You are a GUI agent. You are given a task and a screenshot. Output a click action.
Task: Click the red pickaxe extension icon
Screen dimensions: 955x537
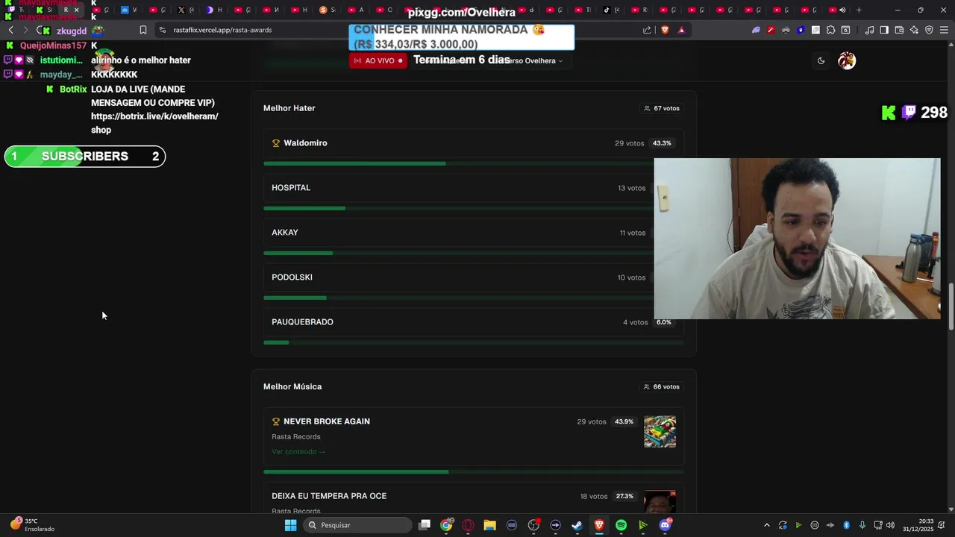tap(771, 30)
